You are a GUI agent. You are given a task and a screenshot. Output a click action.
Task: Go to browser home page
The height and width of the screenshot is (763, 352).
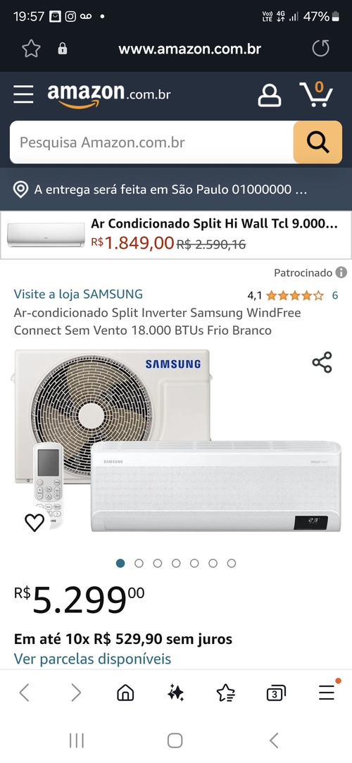point(125,693)
